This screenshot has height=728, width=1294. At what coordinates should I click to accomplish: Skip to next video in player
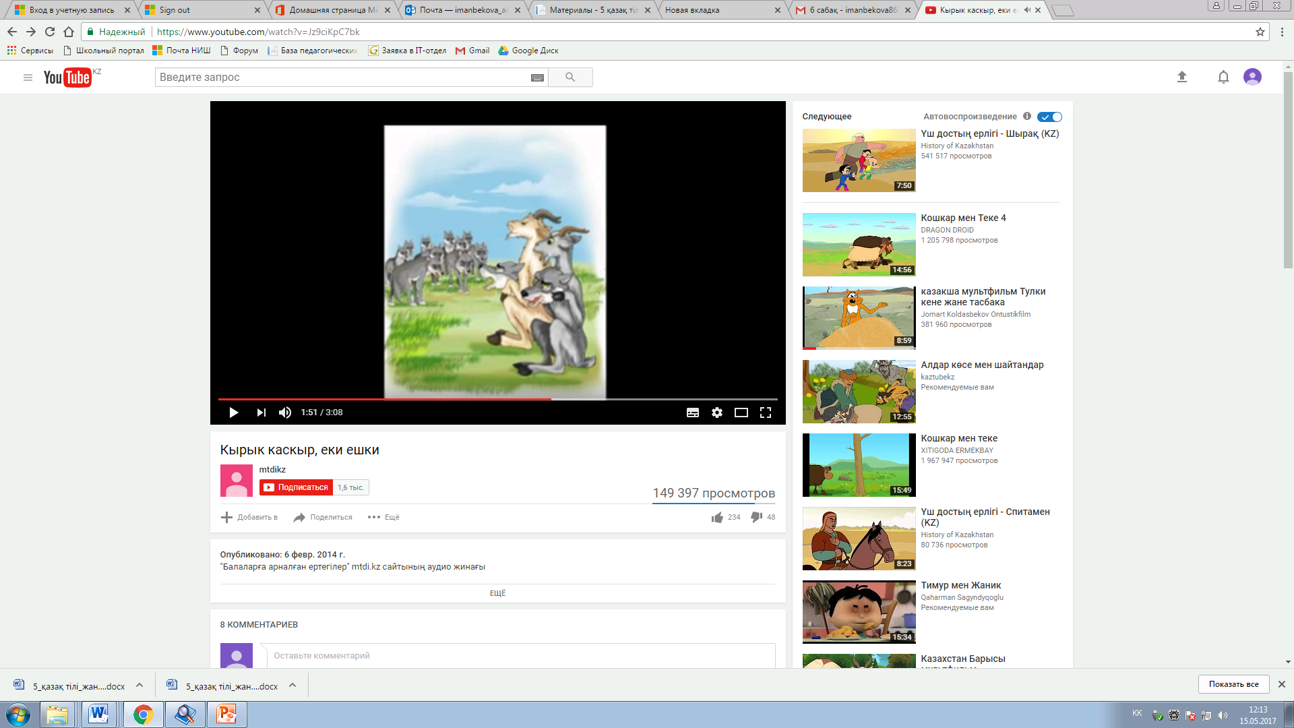click(261, 413)
